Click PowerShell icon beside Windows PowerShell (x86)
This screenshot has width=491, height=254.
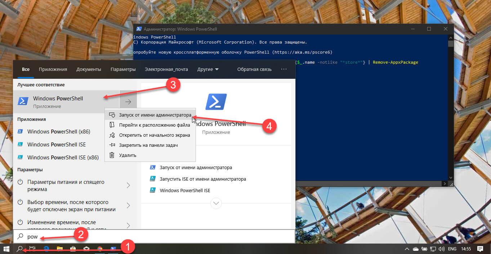pos(21,132)
